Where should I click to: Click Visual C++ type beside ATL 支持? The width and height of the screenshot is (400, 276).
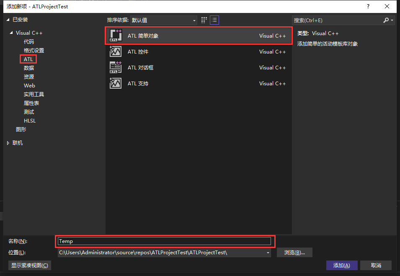(x=272, y=84)
